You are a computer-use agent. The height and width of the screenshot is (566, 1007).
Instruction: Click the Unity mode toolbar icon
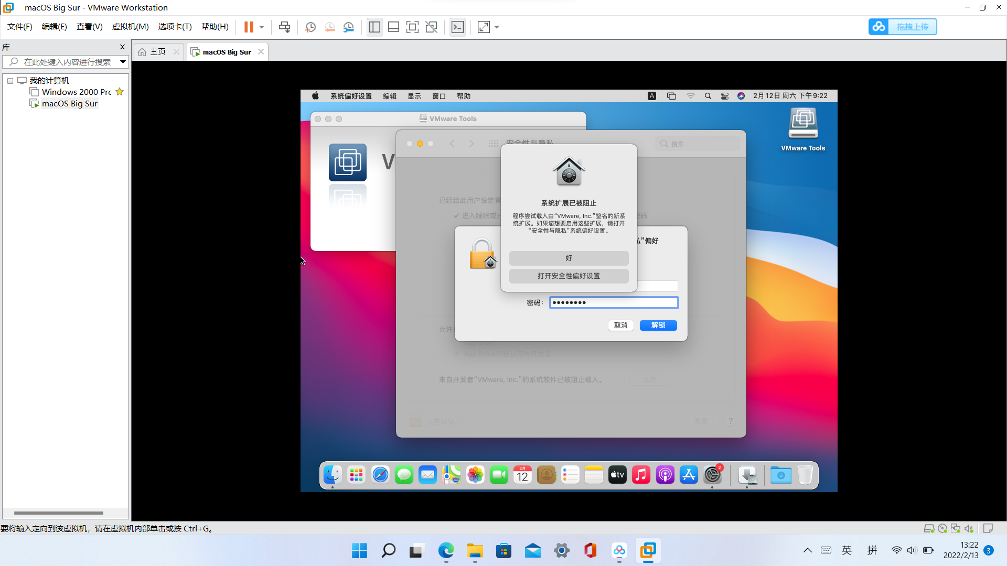(432, 27)
